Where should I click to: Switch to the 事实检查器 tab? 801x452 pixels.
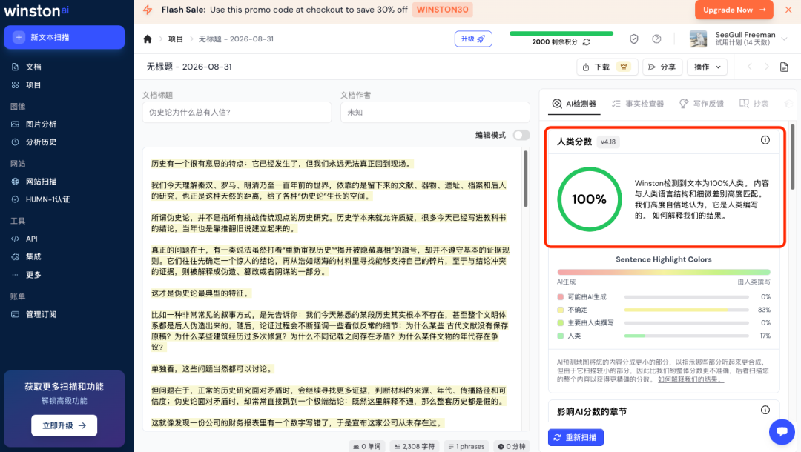point(638,104)
